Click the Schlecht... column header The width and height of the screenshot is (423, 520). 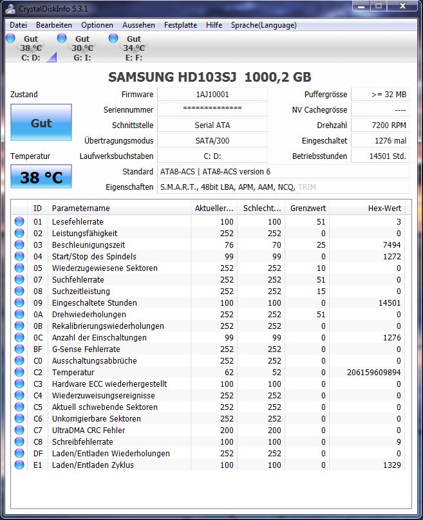tap(261, 209)
